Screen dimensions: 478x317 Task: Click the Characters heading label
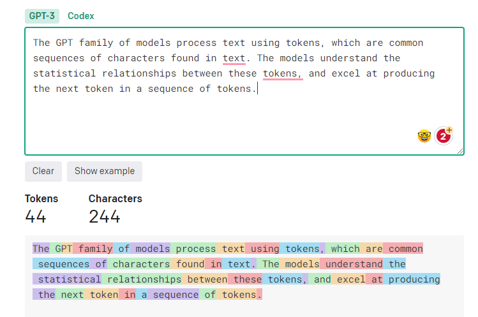tap(116, 199)
